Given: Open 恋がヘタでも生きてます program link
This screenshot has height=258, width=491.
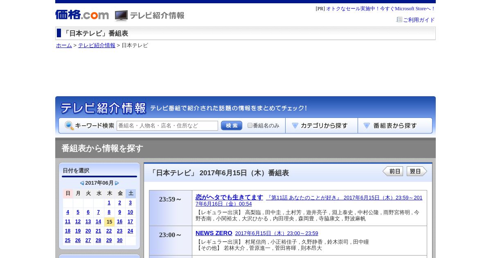Looking at the screenshot, I should (229, 197).
